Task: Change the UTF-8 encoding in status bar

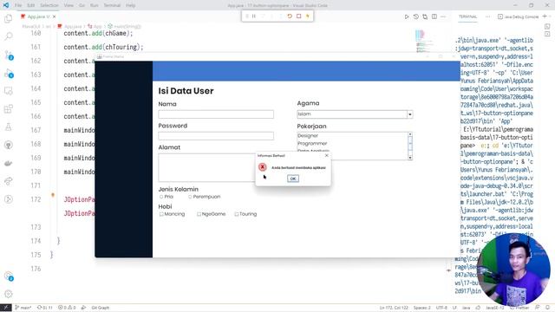Action: (x=441, y=308)
